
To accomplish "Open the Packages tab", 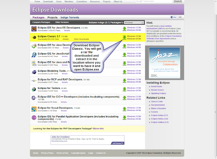I will [x=38, y=17].
